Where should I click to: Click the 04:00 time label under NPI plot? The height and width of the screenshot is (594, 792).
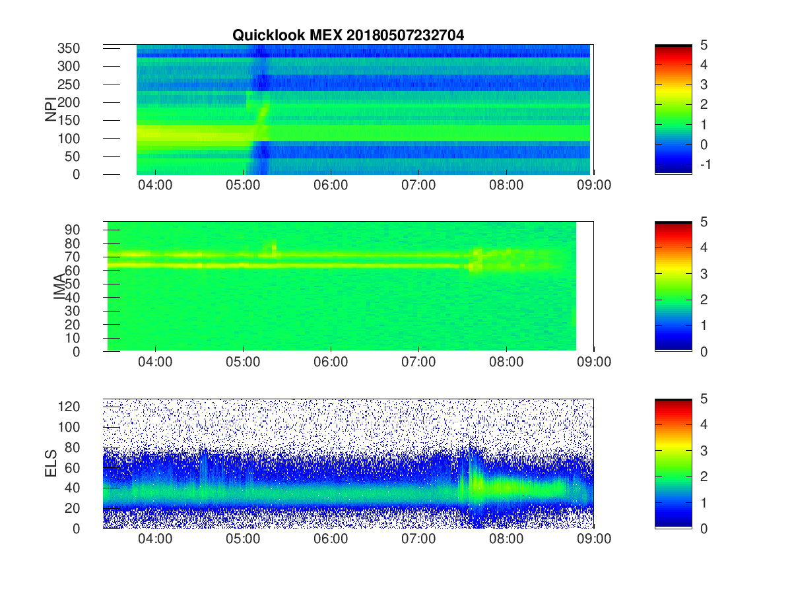click(x=155, y=185)
